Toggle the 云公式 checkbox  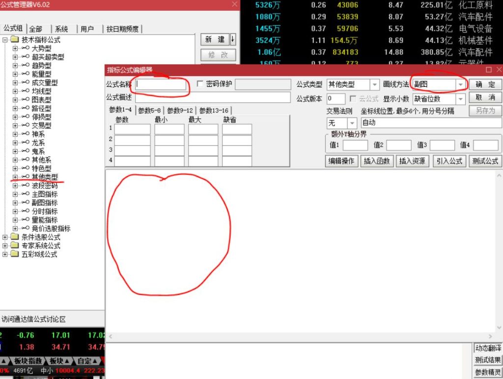(x=353, y=99)
